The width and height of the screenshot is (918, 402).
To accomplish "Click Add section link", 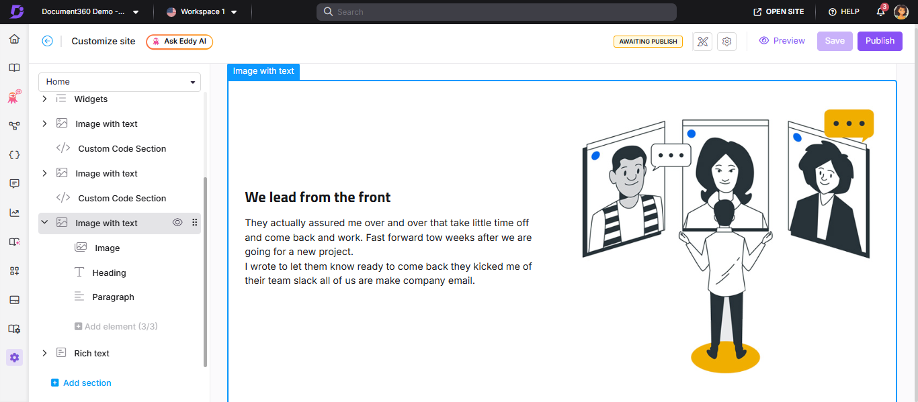I will (x=81, y=383).
